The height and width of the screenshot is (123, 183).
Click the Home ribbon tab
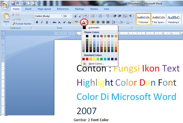[16, 9]
